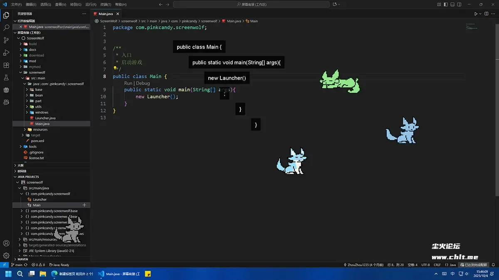Open the 文件(F) menu

click(16, 5)
